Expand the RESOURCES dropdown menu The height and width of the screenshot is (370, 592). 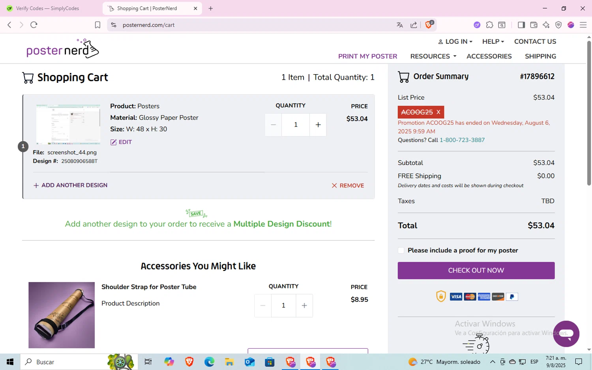(433, 56)
